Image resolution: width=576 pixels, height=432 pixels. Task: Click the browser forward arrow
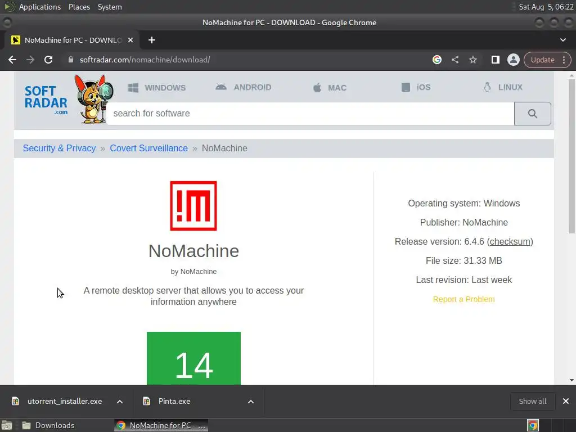pos(30,60)
